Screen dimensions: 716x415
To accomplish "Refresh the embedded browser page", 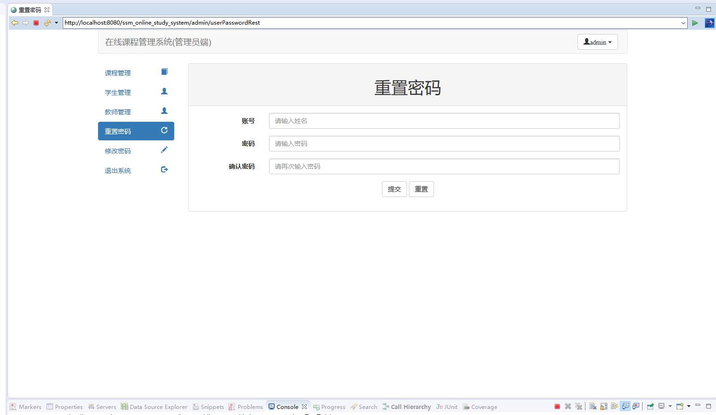I will pyautogui.click(x=47, y=22).
